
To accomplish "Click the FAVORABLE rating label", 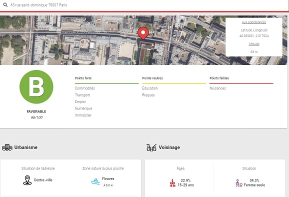I will [36, 111].
